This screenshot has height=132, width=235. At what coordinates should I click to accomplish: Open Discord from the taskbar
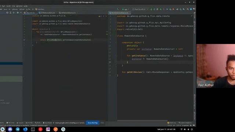coord(10,129)
